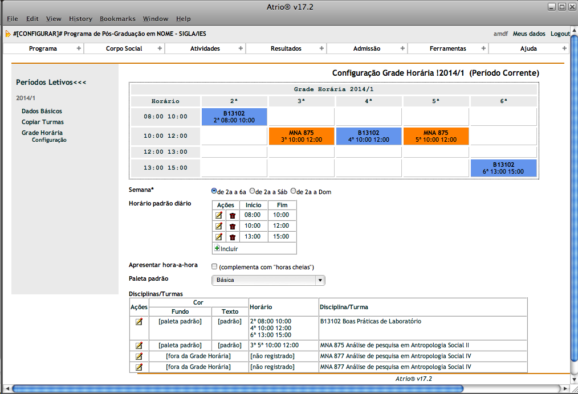Viewport: 578px width, 394px height.
Task: Edit the 10:00 to 12:00 time slot
Action: [x=218, y=226]
